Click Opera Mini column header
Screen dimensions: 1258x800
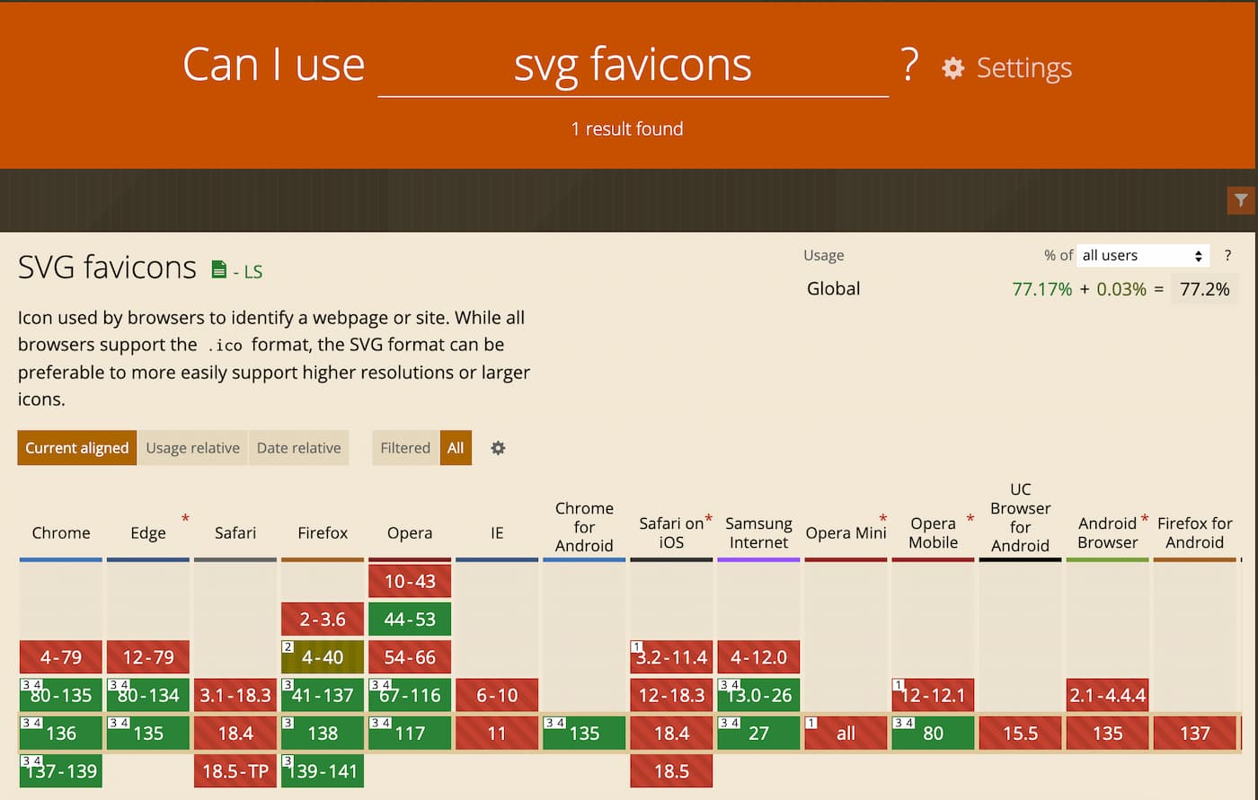846,533
